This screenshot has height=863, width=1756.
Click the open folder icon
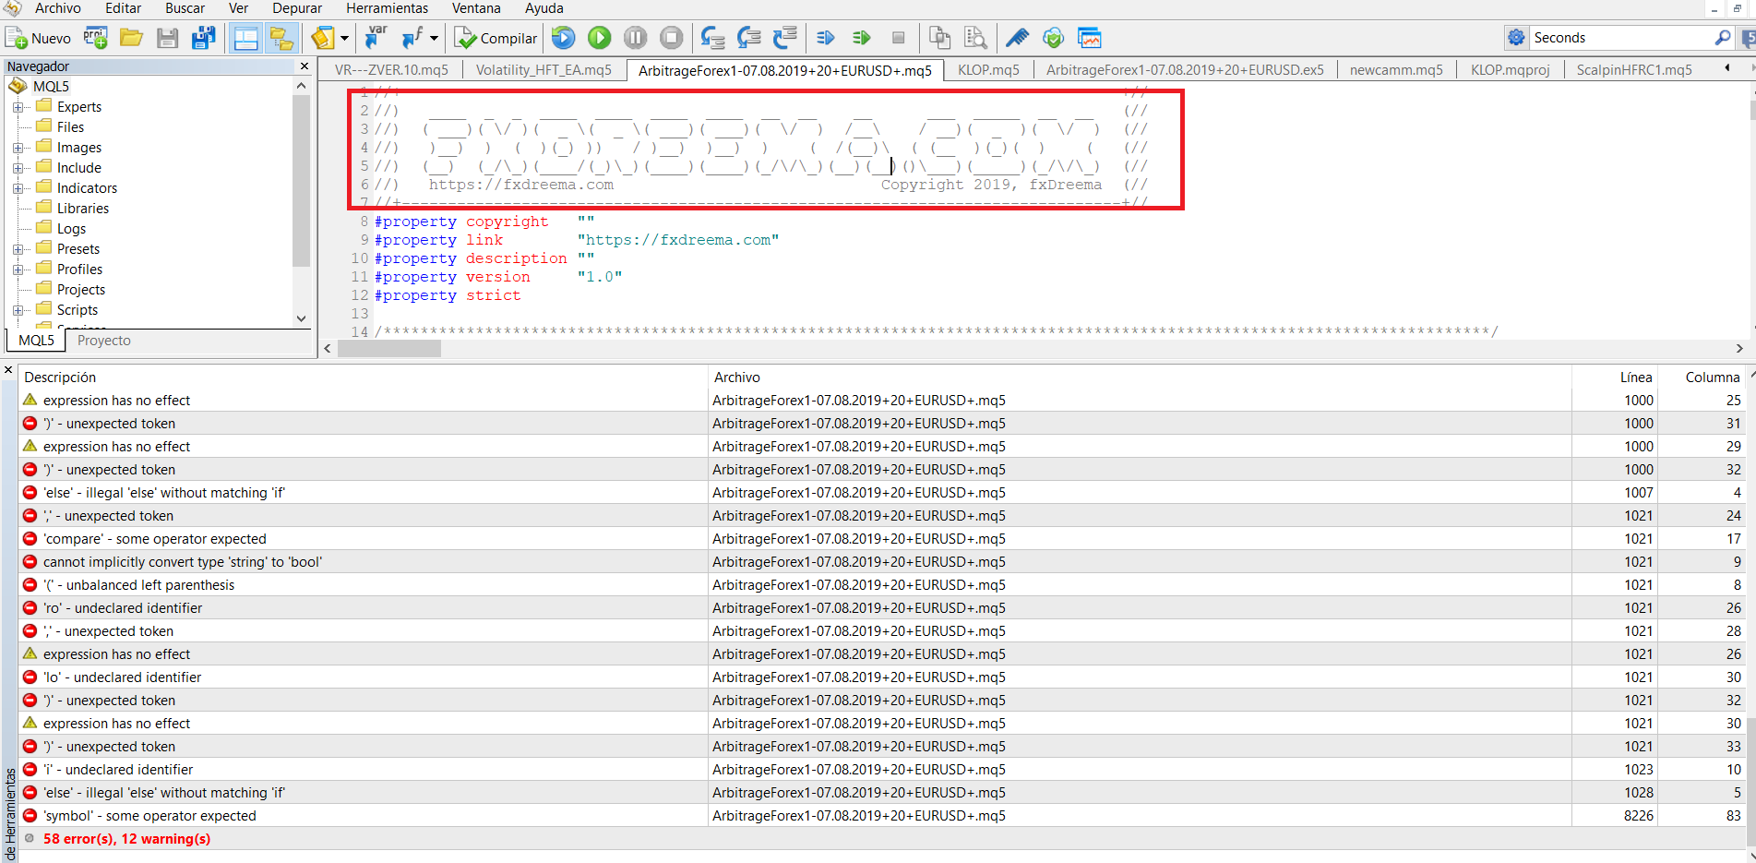131,38
